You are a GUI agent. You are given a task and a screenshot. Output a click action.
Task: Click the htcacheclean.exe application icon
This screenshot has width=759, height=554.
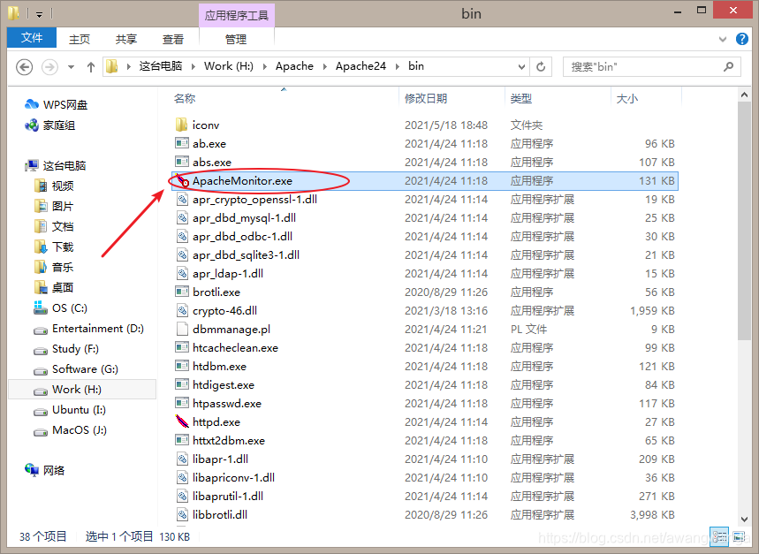(x=182, y=347)
